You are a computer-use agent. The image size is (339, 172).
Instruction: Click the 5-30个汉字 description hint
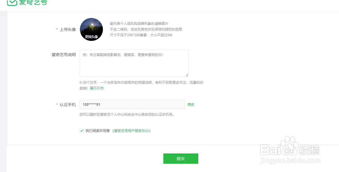(141, 85)
